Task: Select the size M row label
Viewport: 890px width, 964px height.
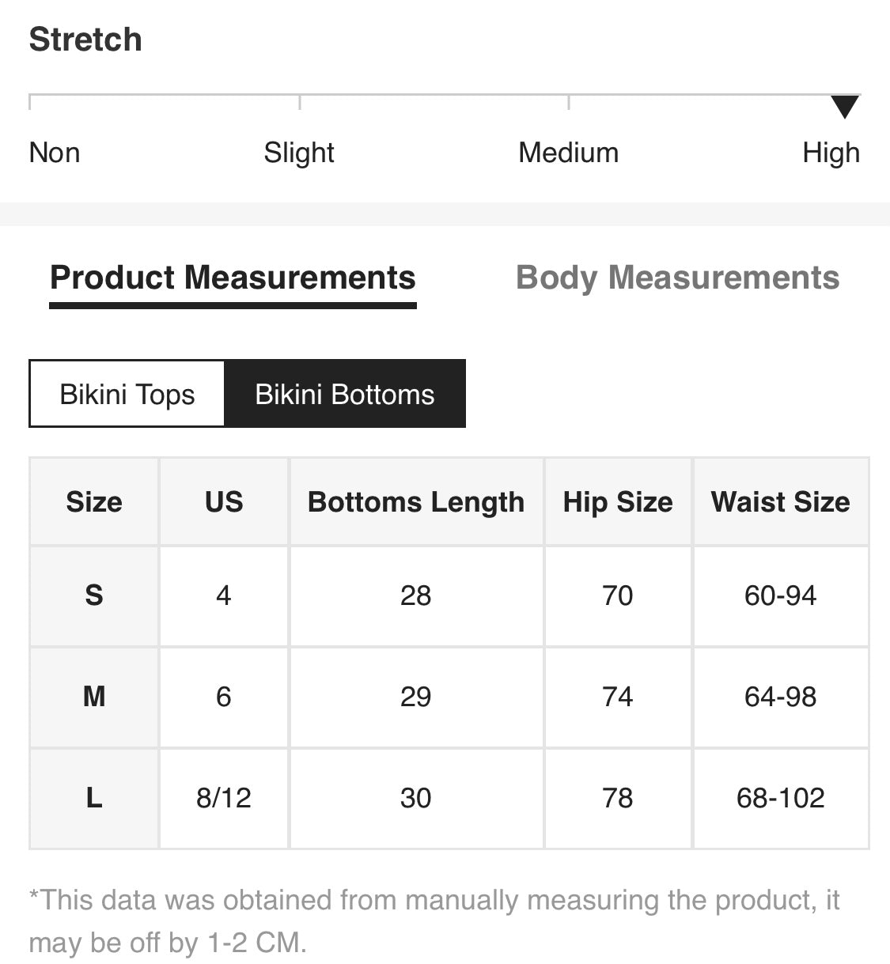Action: tap(94, 697)
